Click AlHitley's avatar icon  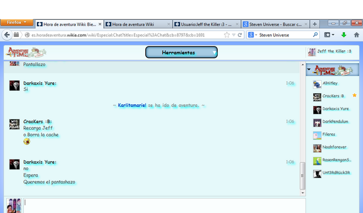click(x=317, y=85)
